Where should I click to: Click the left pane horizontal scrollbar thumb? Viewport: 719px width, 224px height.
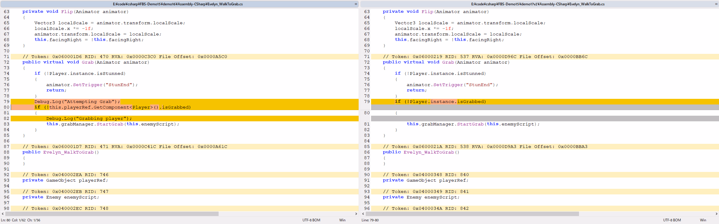(x=112, y=214)
